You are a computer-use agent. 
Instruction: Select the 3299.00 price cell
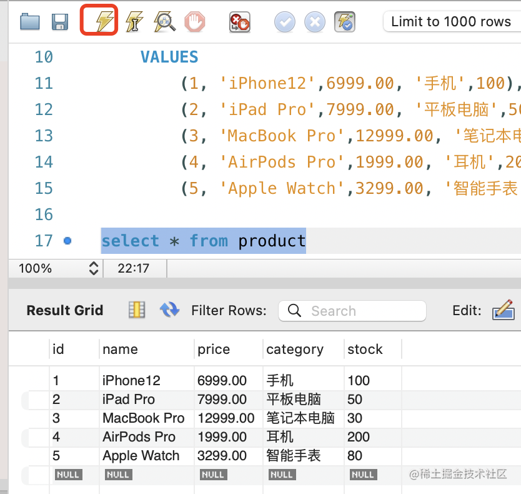pos(229,455)
